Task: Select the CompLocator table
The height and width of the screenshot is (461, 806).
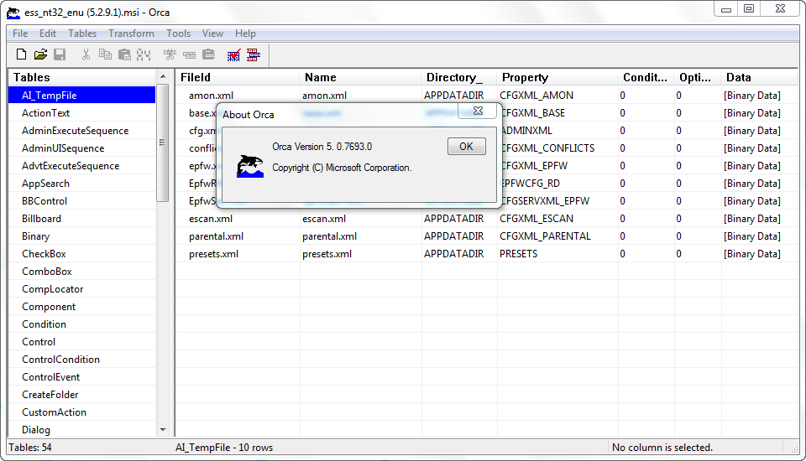Action: pyautogui.click(x=81, y=289)
